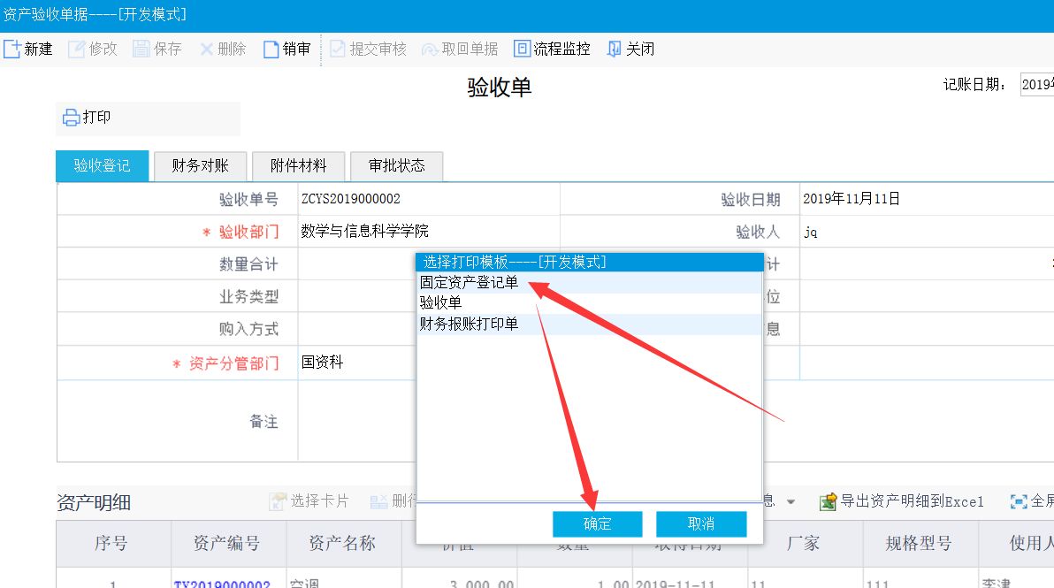The image size is (1054, 588).
Task: Switch to the 审批状态 tab
Action: 396,165
